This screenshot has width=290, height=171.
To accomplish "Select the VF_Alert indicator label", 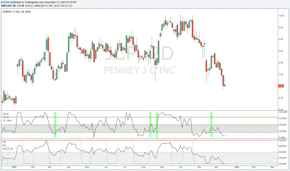I will tap(7, 120).
